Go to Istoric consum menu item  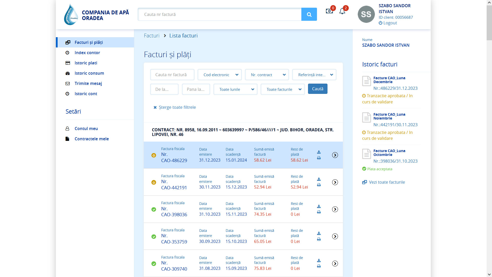[x=89, y=73]
